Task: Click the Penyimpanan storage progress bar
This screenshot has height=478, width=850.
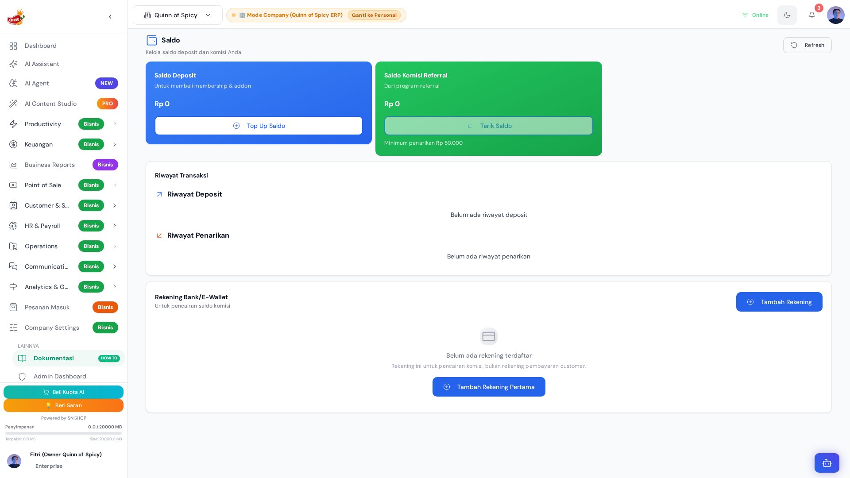Action: tap(63, 433)
